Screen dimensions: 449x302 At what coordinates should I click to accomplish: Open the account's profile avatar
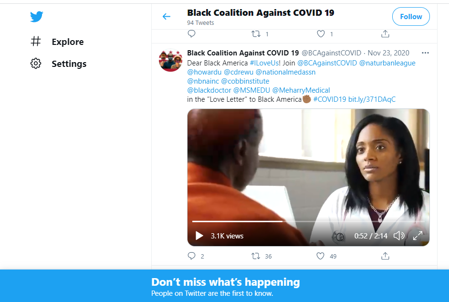pyautogui.click(x=170, y=60)
